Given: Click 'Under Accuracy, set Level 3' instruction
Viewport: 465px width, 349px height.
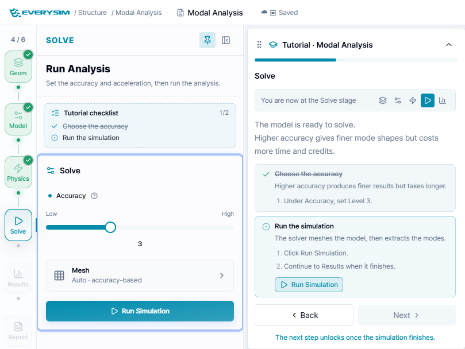Looking at the screenshot, I should 328,201.
